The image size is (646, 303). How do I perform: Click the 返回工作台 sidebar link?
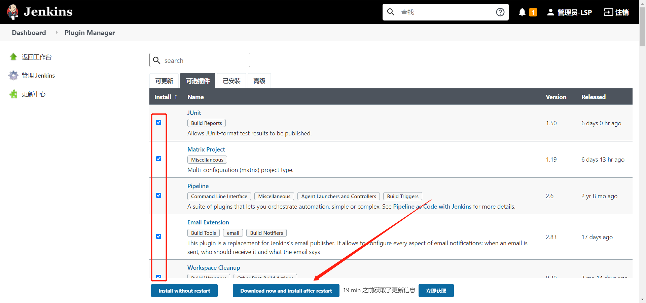click(36, 57)
